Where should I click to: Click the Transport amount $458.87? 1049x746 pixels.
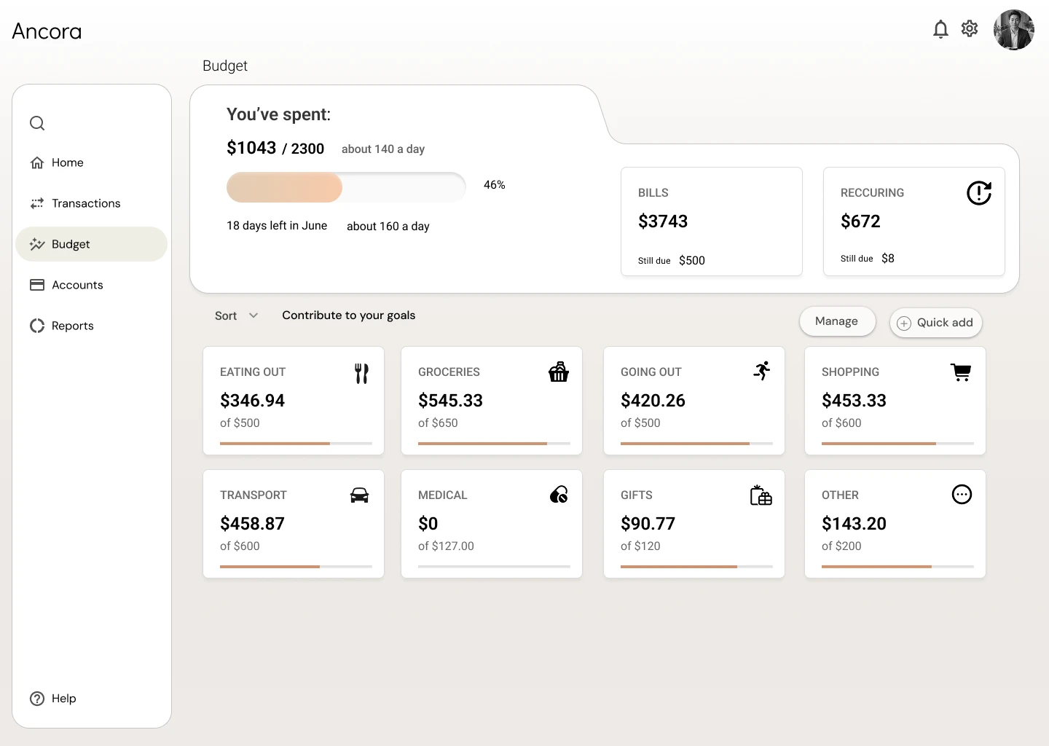click(253, 524)
